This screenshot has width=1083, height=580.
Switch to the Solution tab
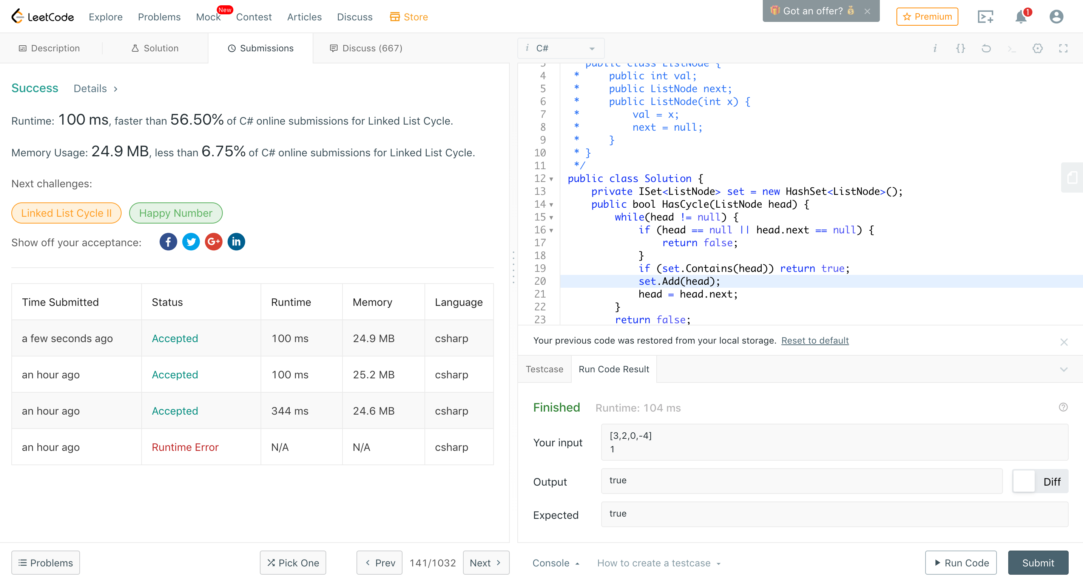click(155, 48)
